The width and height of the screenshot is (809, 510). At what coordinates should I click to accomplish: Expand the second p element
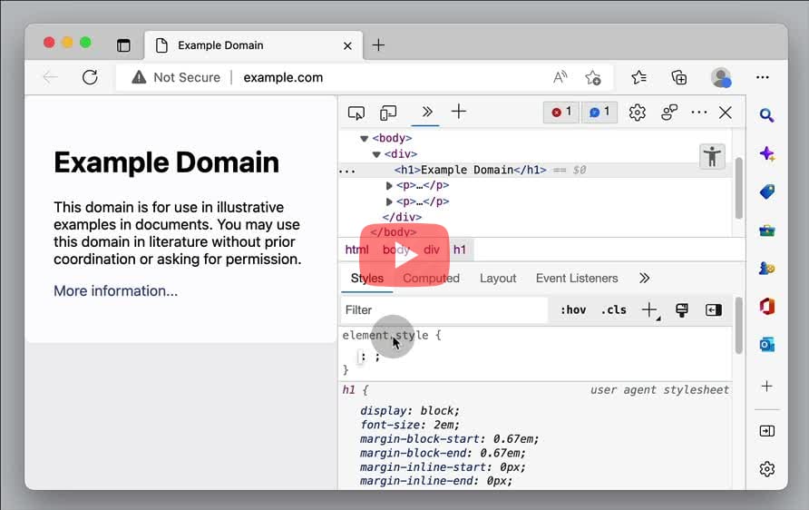pyautogui.click(x=389, y=201)
